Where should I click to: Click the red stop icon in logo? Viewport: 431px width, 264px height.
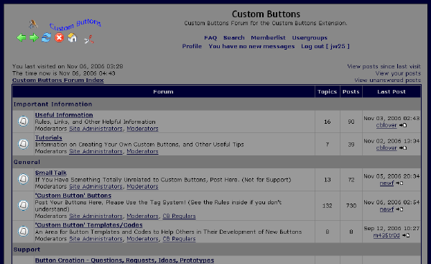click(59, 37)
